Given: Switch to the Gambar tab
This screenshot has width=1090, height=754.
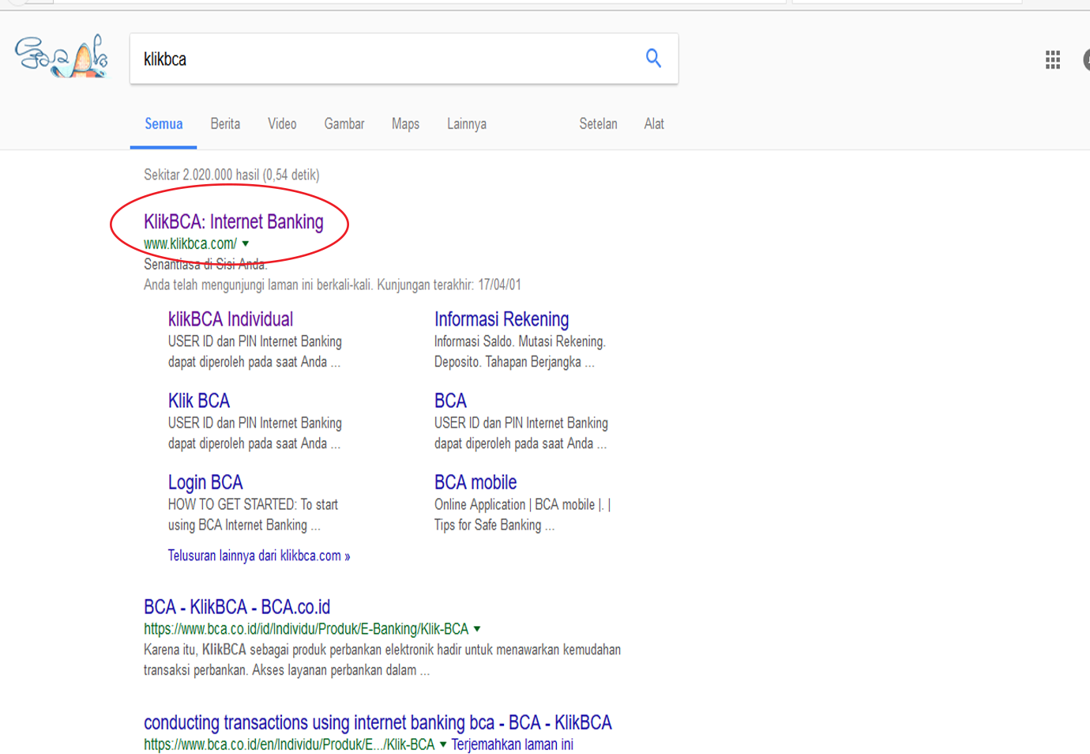Looking at the screenshot, I should pyautogui.click(x=344, y=124).
